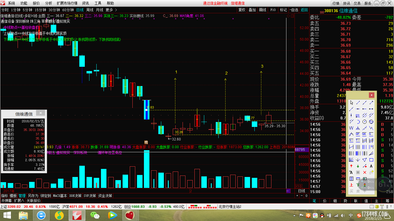Place a green down arrow marker

[358, 166]
